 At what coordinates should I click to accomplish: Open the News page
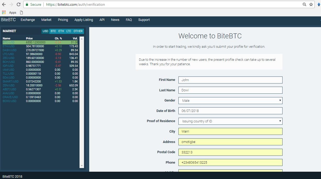point(115,20)
